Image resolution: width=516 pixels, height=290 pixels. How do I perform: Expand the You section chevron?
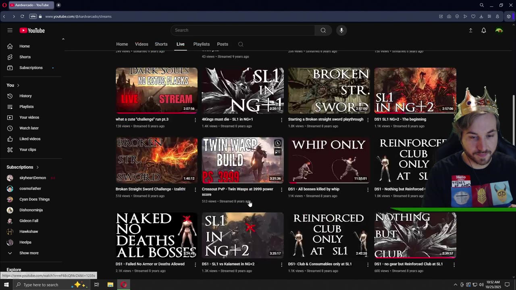[18, 85]
